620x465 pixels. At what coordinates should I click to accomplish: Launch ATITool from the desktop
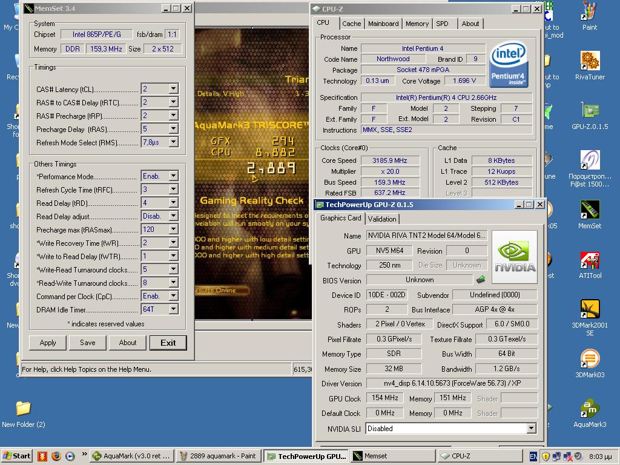coord(590,264)
